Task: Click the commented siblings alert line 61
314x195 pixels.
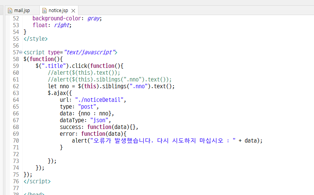Action: 110,79
